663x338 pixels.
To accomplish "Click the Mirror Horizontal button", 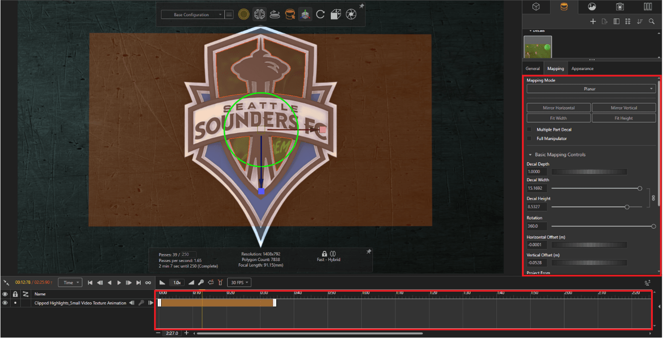I will (x=559, y=107).
